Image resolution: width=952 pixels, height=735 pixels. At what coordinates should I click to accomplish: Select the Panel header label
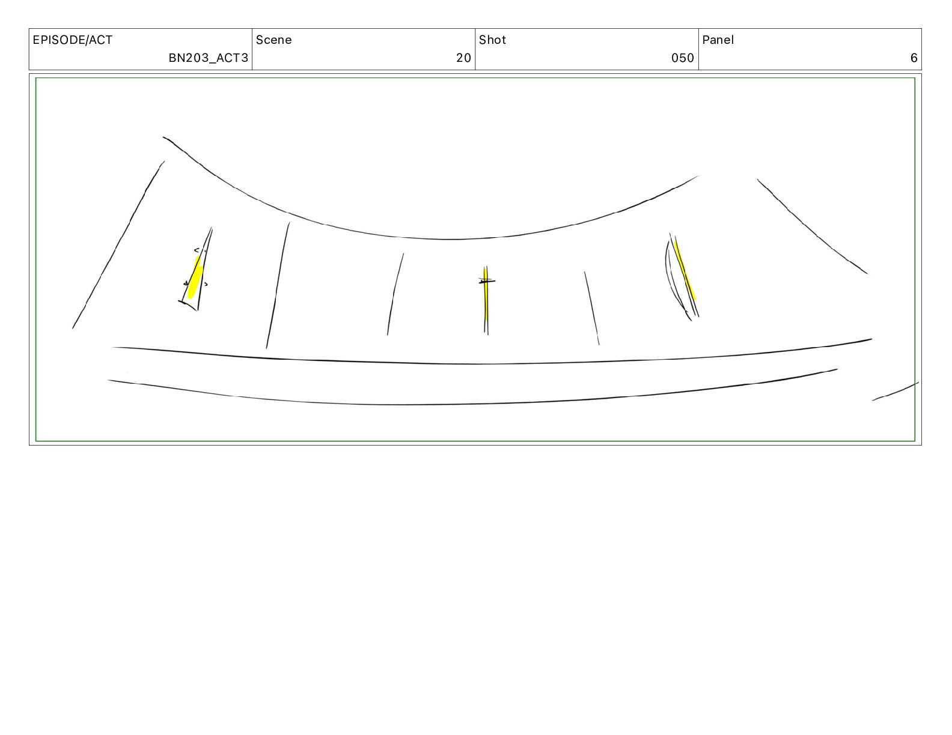[x=718, y=40]
